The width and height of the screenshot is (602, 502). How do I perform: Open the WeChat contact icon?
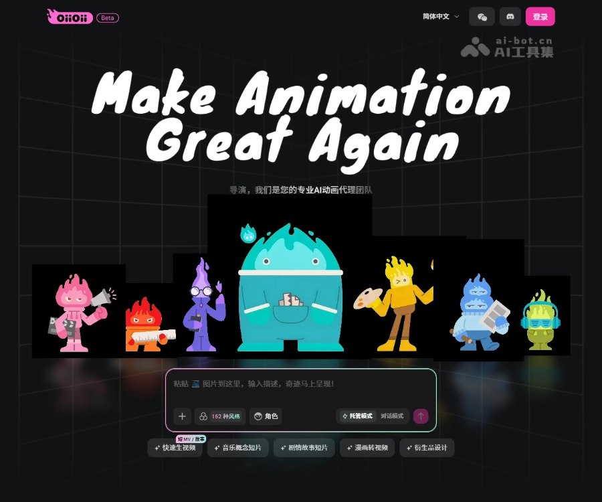(x=482, y=17)
